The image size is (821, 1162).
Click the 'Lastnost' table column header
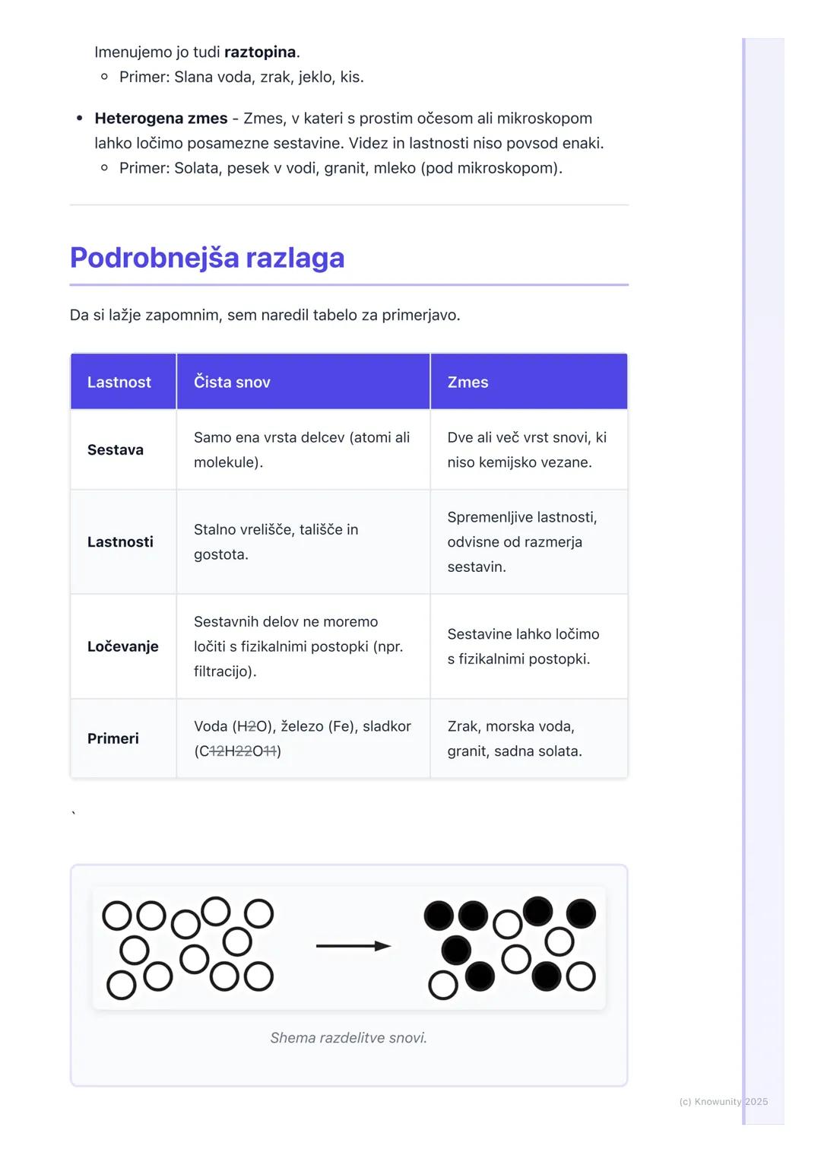[119, 382]
